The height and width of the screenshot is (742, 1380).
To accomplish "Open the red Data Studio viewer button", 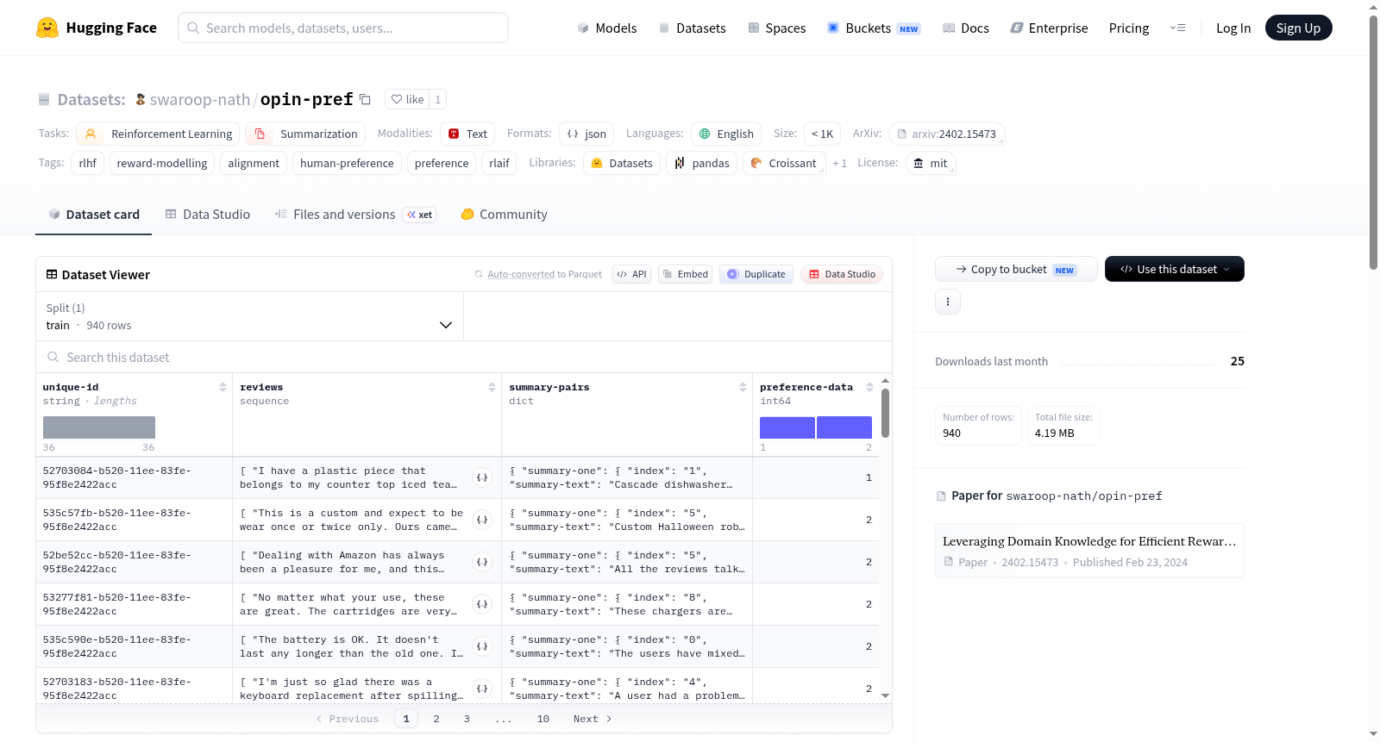I will point(842,274).
